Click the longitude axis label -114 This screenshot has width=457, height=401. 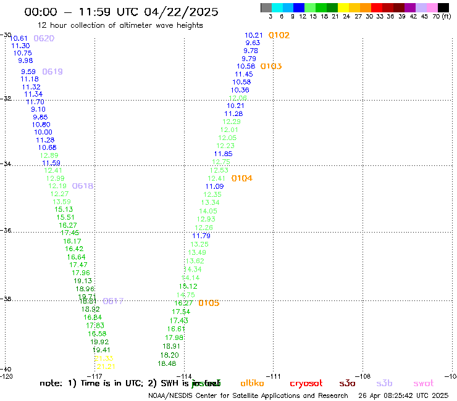tap(184, 376)
